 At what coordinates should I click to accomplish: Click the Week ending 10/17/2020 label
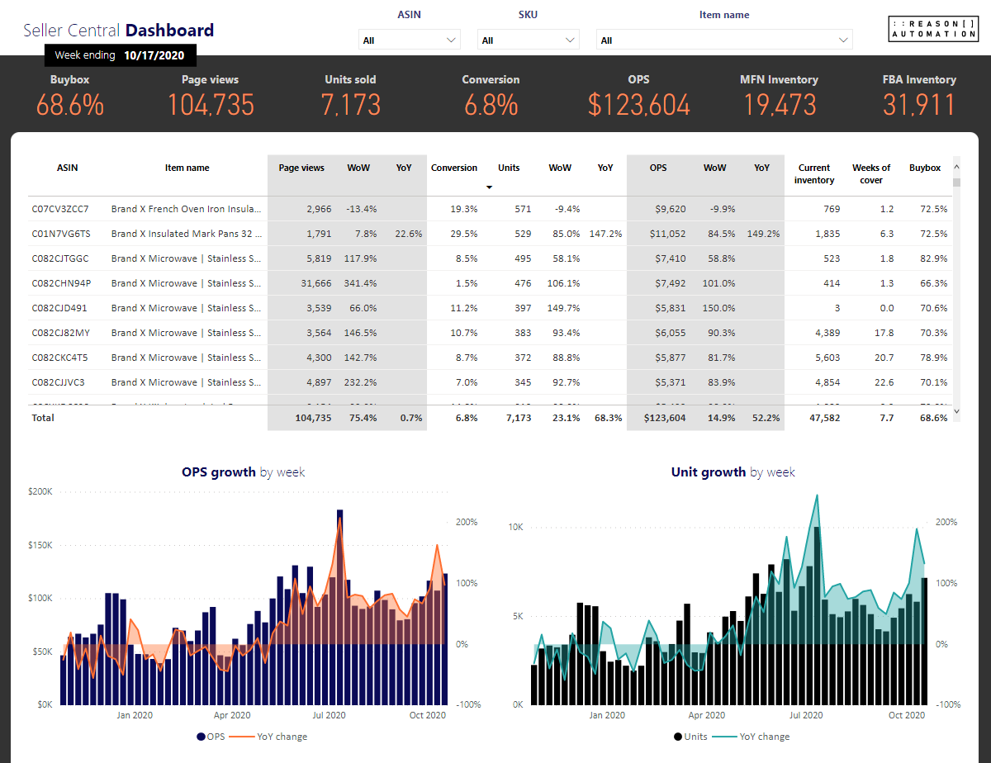tap(121, 55)
